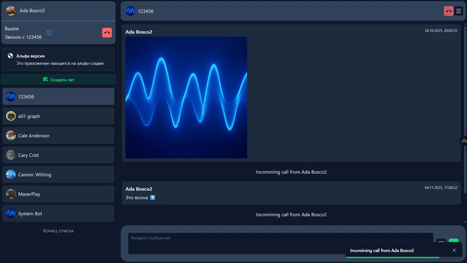This screenshot has height=263, width=467.
Task: Open the hamburger menu in chat header
Action: coord(459,11)
